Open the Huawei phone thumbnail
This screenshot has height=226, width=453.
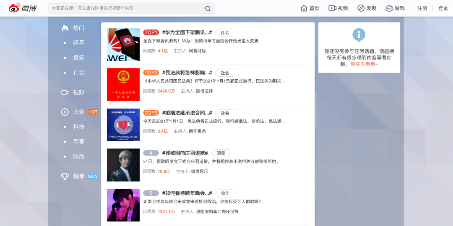123,44
